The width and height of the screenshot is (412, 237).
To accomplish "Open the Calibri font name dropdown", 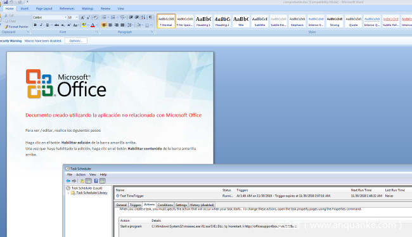I will [65, 18].
